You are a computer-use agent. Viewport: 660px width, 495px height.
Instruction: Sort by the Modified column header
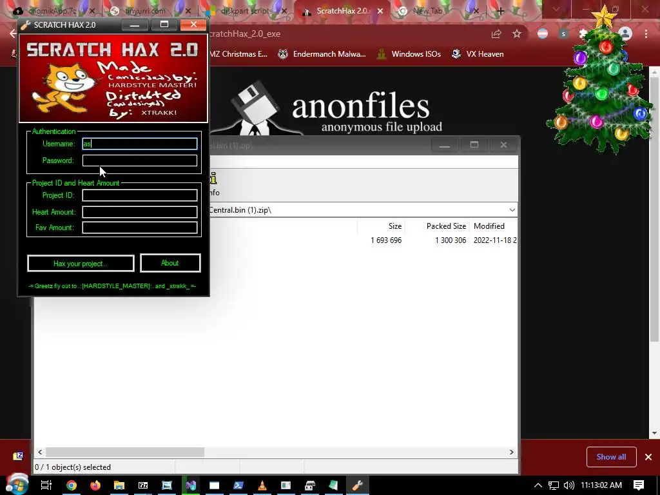click(493, 226)
